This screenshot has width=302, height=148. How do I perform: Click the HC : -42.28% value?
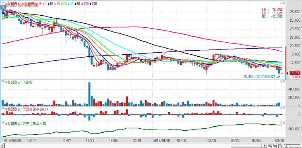click(272, 16)
